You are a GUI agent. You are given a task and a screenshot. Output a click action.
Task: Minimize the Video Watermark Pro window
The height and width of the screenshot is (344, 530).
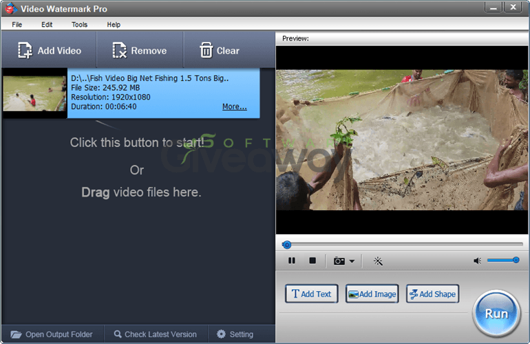[x=494, y=8]
